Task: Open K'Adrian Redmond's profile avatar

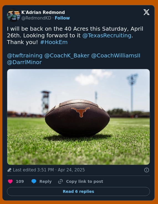Action: [x=14, y=15]
